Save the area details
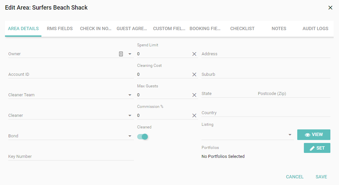 321,177
